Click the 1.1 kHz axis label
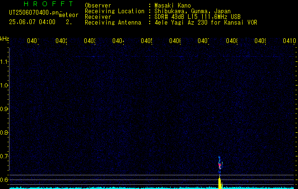The image size is (298, 189). [x=4, y=62]
